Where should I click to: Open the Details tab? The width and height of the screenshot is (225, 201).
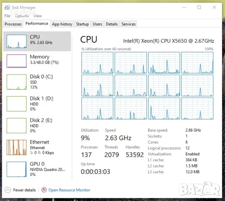112,24
